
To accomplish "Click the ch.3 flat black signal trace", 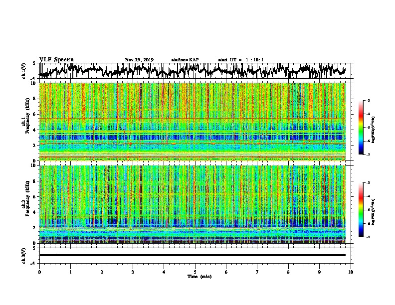I will click(x=192, y=255).
